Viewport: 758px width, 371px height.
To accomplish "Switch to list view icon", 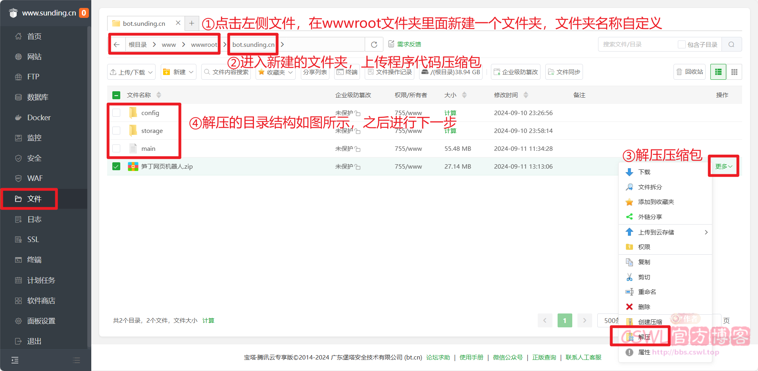I will point(718,72).
